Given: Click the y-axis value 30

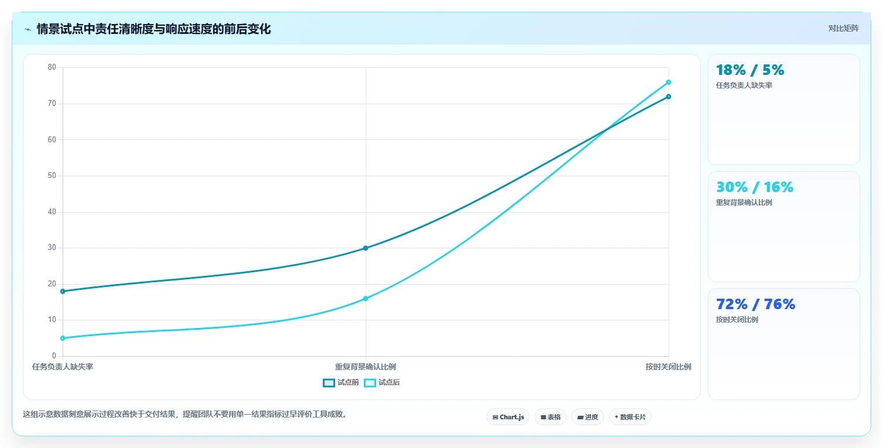Looking at the screenshot, I should click(x=52, y=248).
